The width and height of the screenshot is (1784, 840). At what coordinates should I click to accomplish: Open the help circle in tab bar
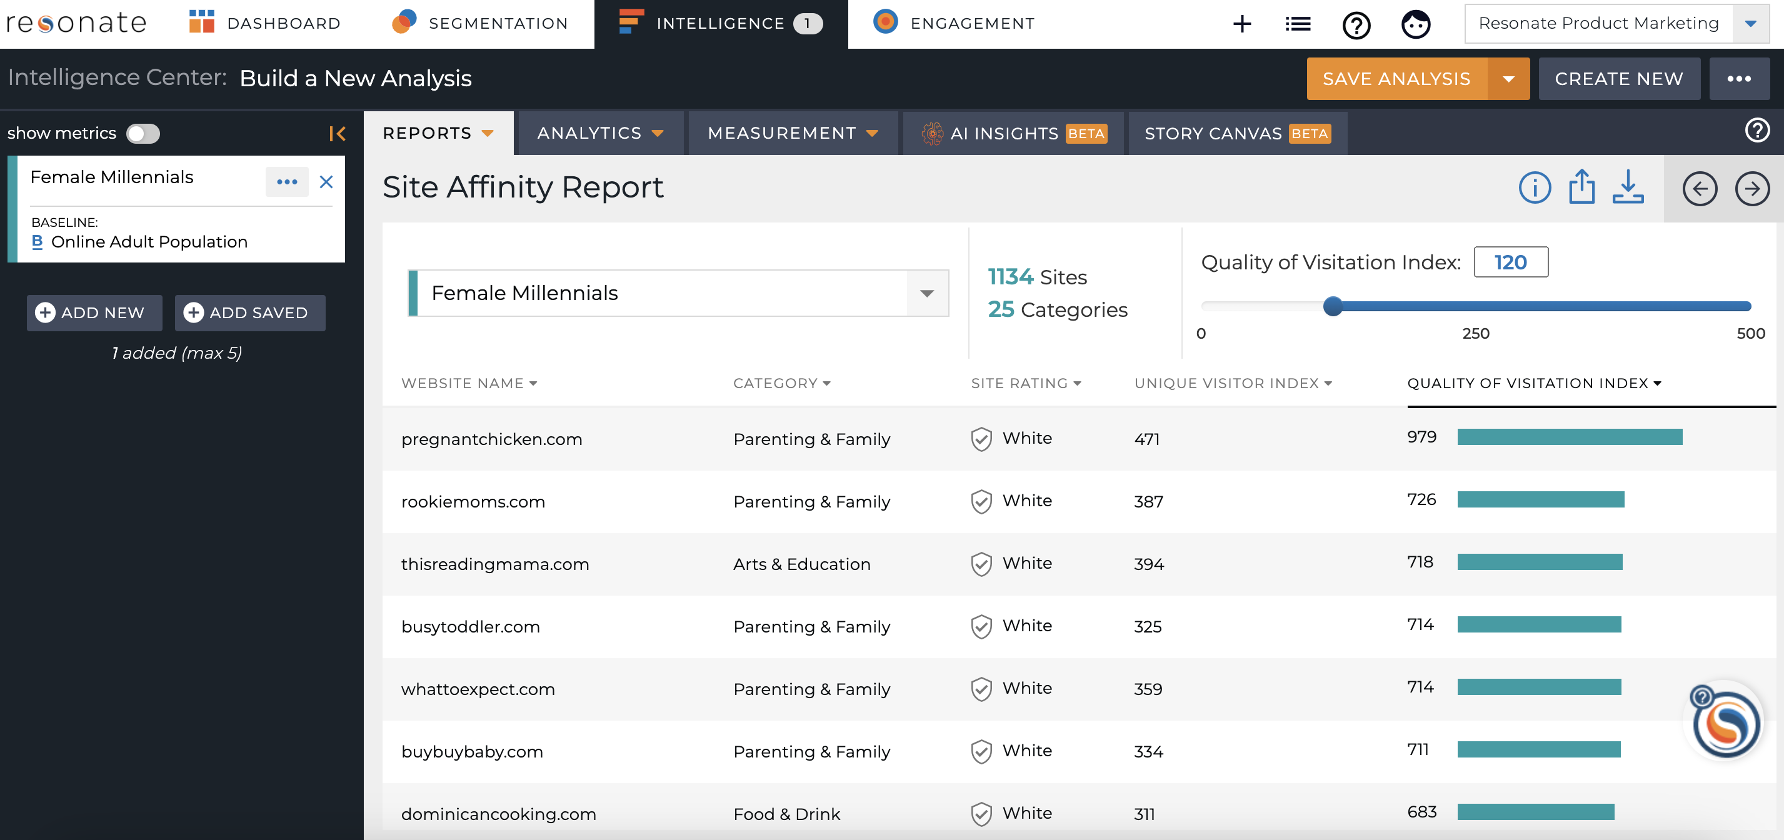click(x=1757, y=130)
